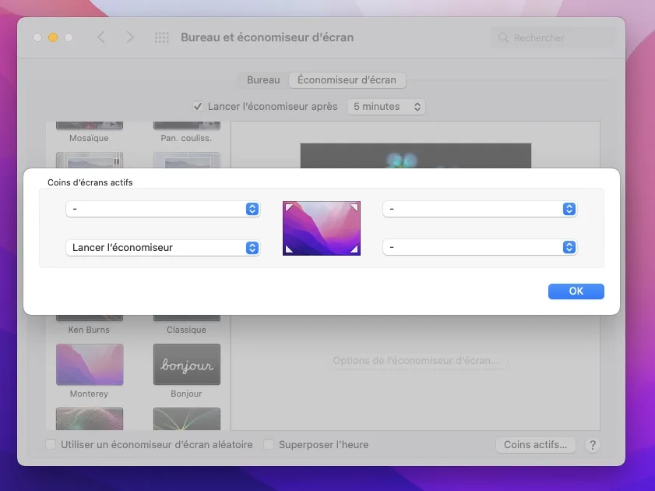This screenshot has height=491, width=655.
Task: Open the bottom-right hot corner dropdown
Action: click(480, 247)
